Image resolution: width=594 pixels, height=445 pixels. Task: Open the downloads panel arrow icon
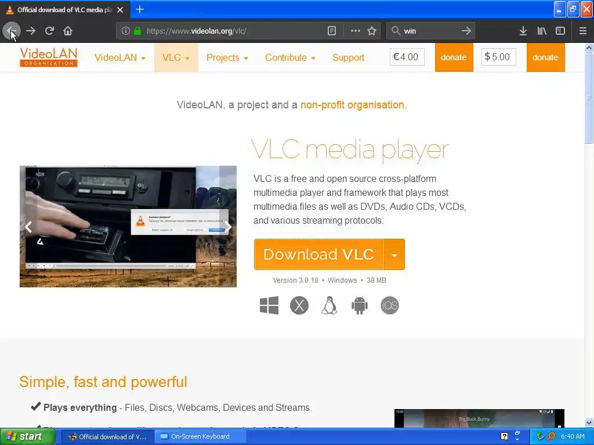(523, 31)
